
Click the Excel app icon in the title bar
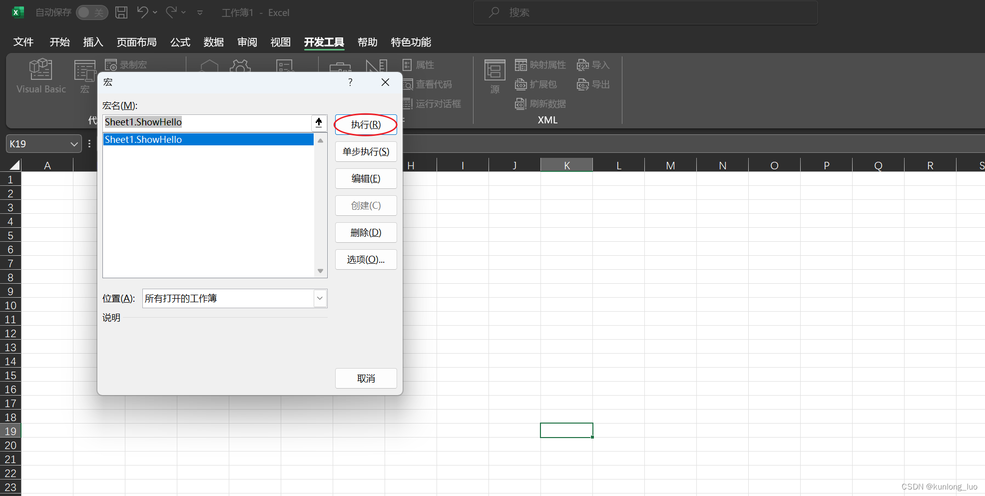pos(18,12)
